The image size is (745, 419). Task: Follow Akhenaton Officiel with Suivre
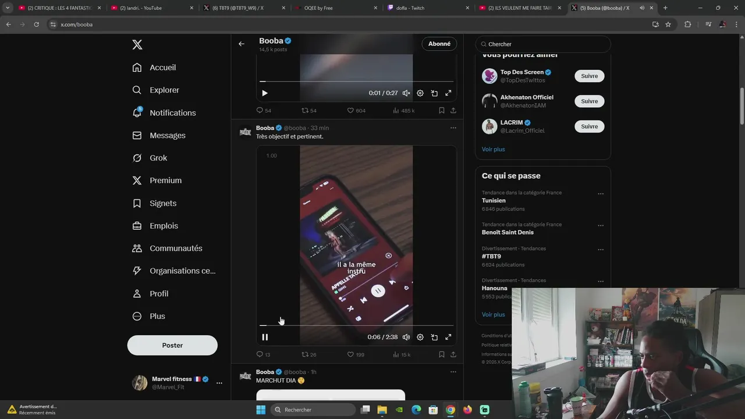(590, 101)
